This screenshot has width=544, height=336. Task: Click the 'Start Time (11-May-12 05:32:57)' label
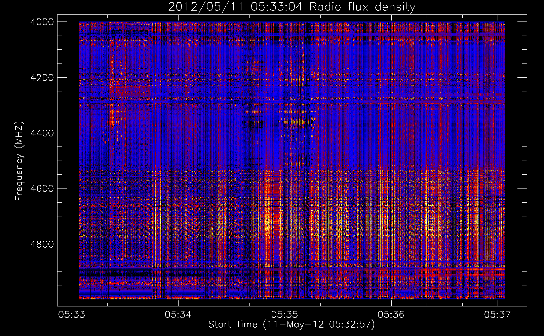click(x=292, y=325)
